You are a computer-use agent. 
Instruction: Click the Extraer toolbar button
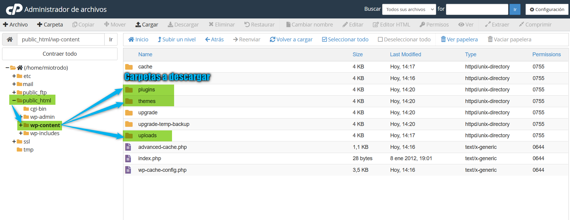click(497, 24)
